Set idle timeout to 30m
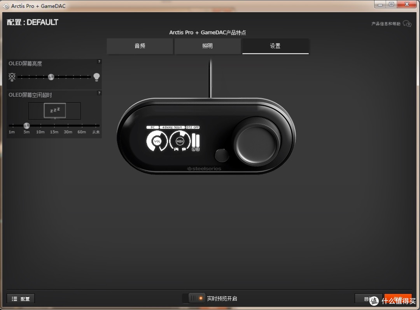The image size is (420, 310). pyautogui.click(x=68, y=132)
